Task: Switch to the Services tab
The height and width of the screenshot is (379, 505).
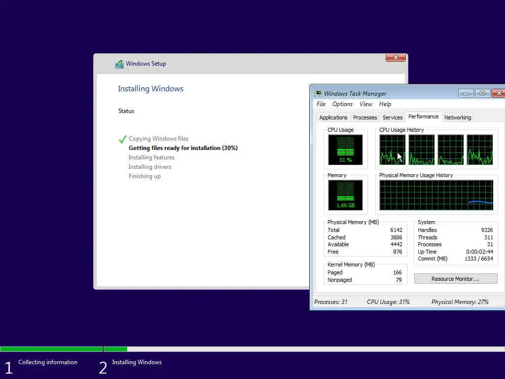Action: [x=392, y=117]
